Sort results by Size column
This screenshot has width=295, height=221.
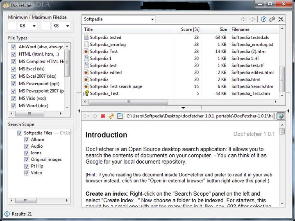click(215, 29)
